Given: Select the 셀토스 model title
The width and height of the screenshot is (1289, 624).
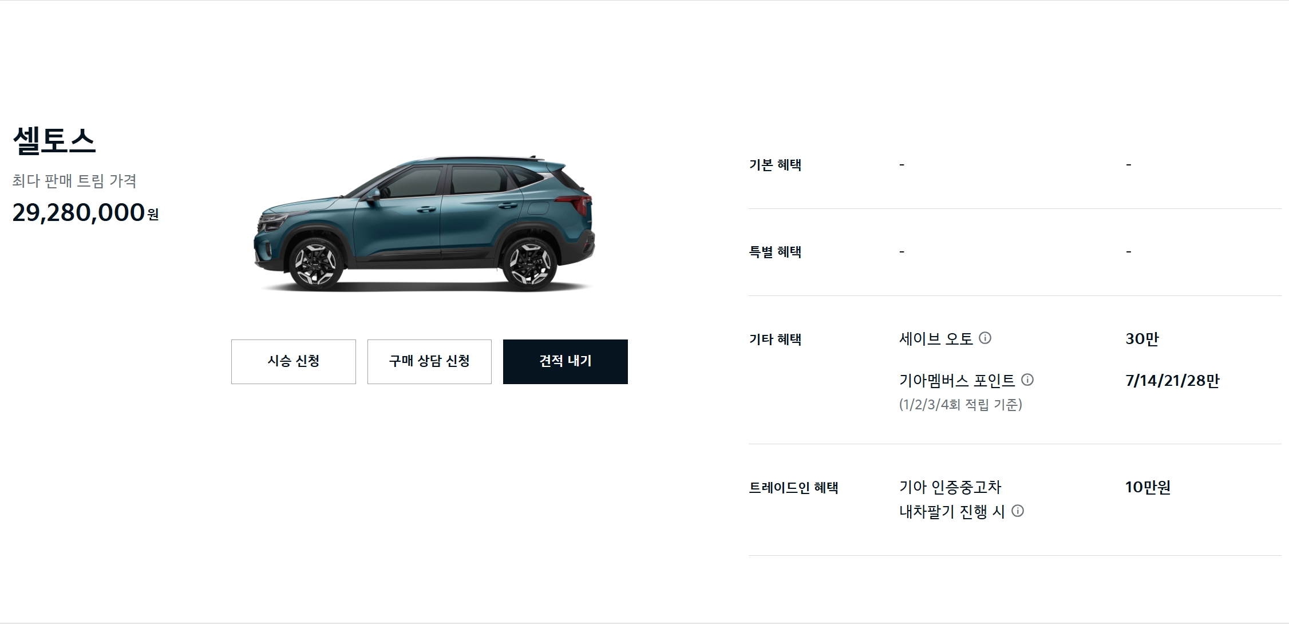Looking at the screenshot, I should coord(54,140).
